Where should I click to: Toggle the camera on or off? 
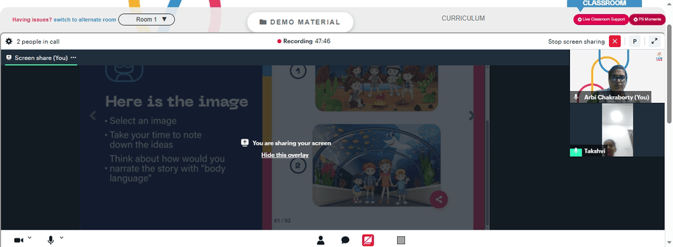pos(18,240)
